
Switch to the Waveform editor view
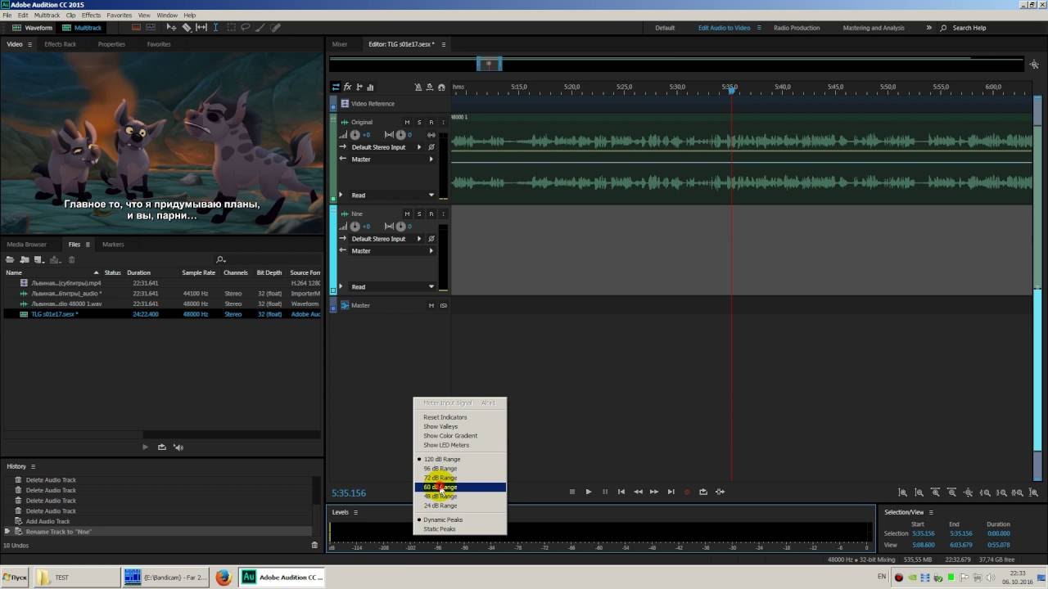pos(33,28)
